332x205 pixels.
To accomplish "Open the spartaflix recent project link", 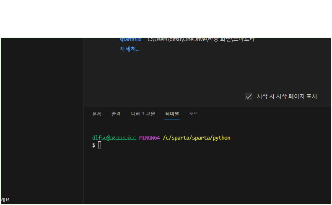I will point(130,39).
